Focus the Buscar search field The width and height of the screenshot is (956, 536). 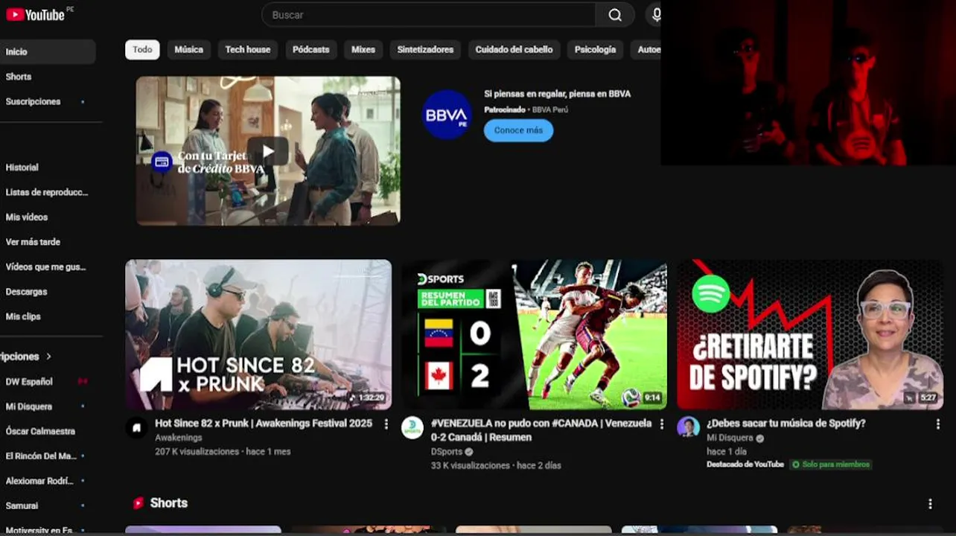(428, 15)
